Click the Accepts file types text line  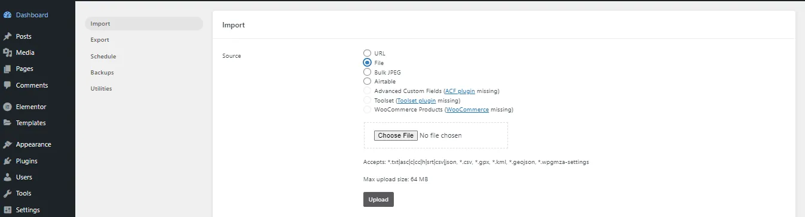[476, 162]
